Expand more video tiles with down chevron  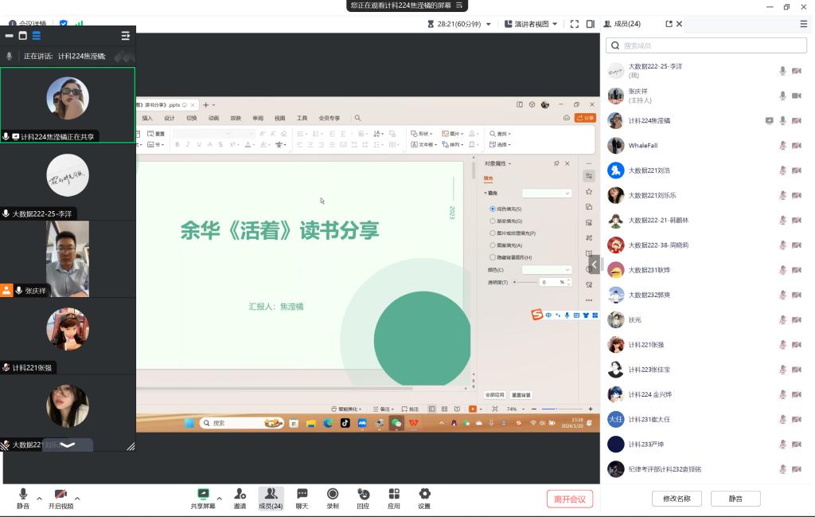(x=68, y=445)
